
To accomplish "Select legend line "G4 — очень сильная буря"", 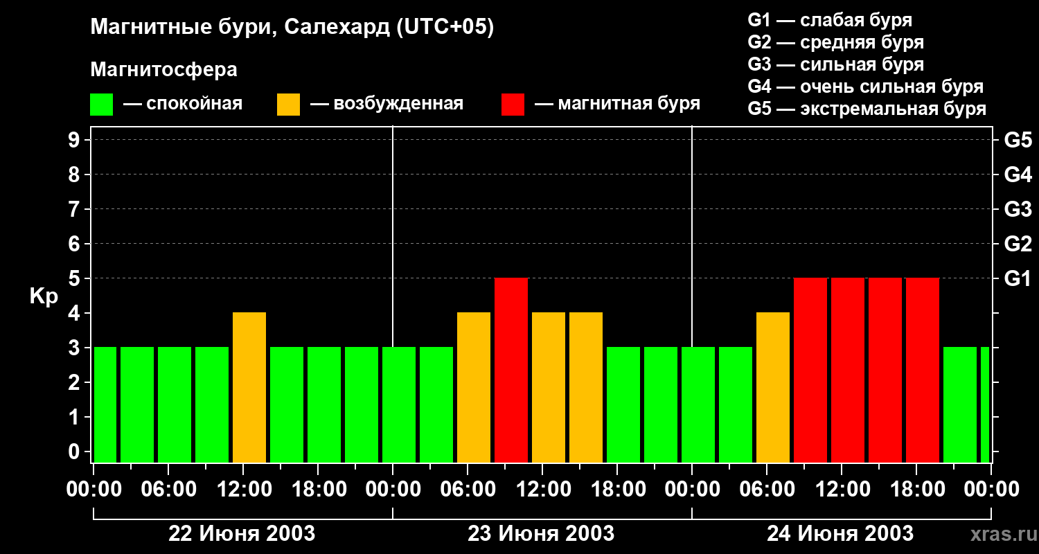I will tap(866, 87).
